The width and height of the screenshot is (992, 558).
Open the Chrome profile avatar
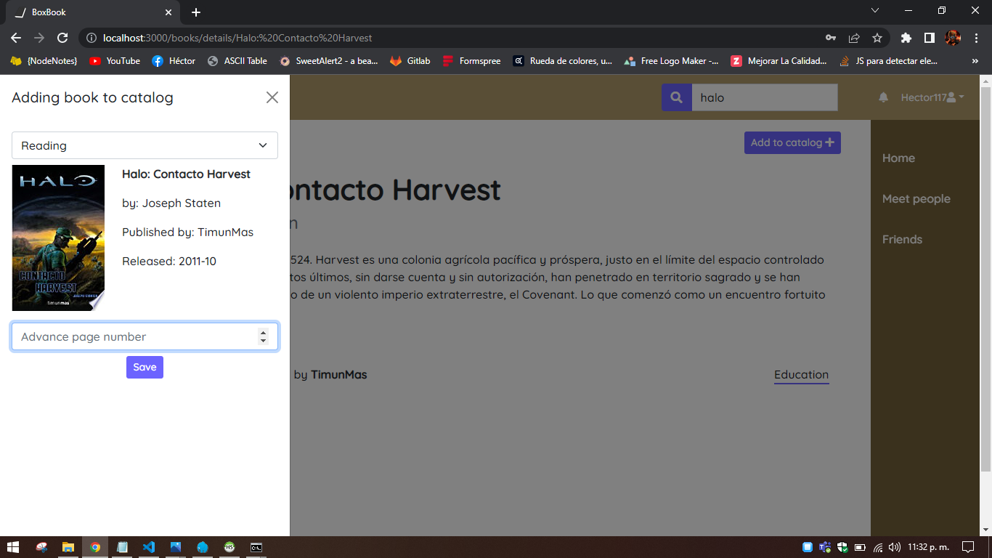(953, 38)
